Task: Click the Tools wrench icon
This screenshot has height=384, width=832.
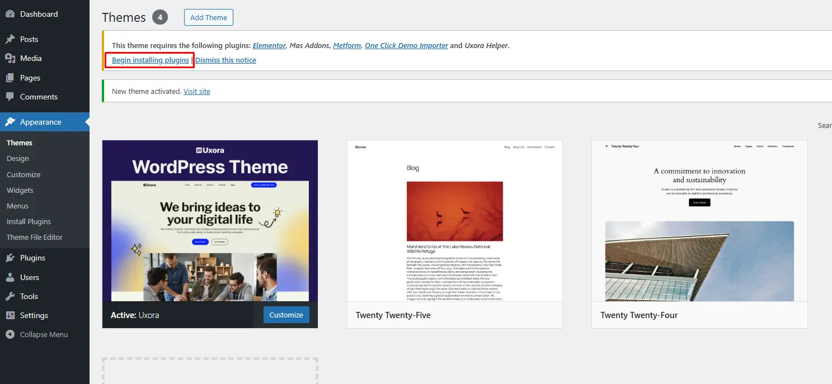Action: click(x=10, y=296)
